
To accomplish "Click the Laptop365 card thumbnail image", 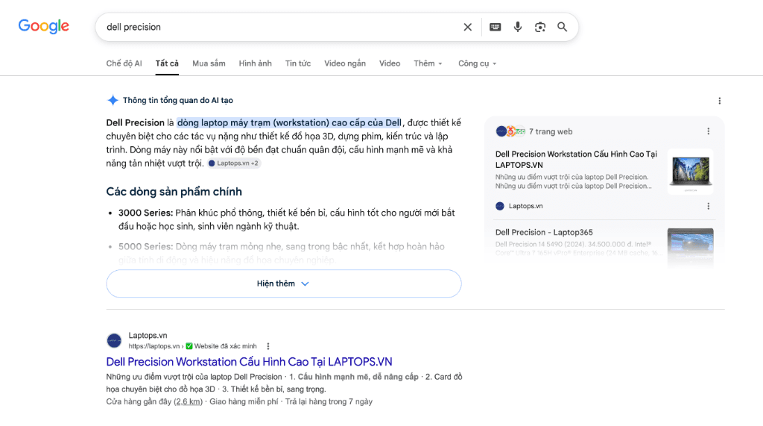I will pos(691,247).
